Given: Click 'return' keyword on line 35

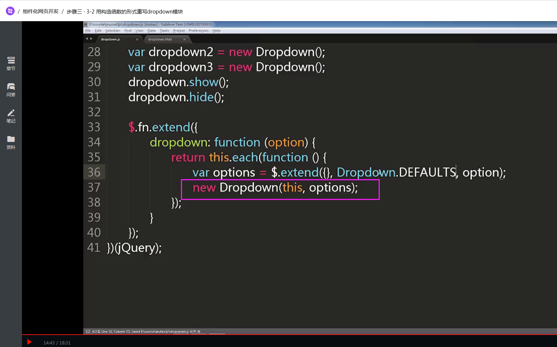Looking at the screenshot, I should point(188,158).
